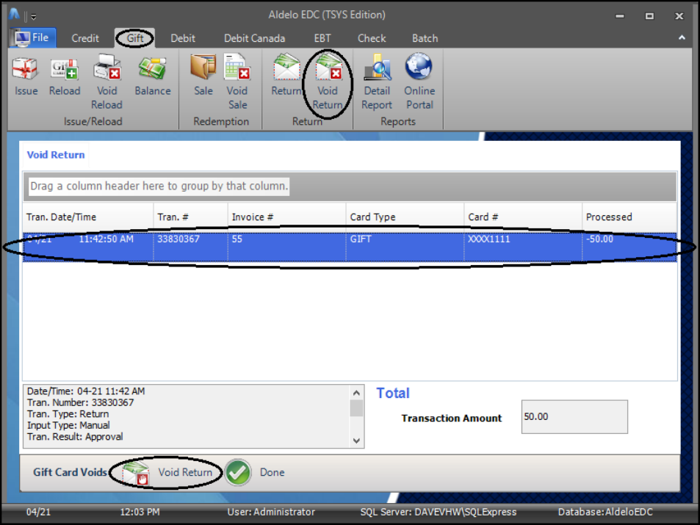Select card number XXXX1111 cell

pyautogui.click(x=523, y=247)
